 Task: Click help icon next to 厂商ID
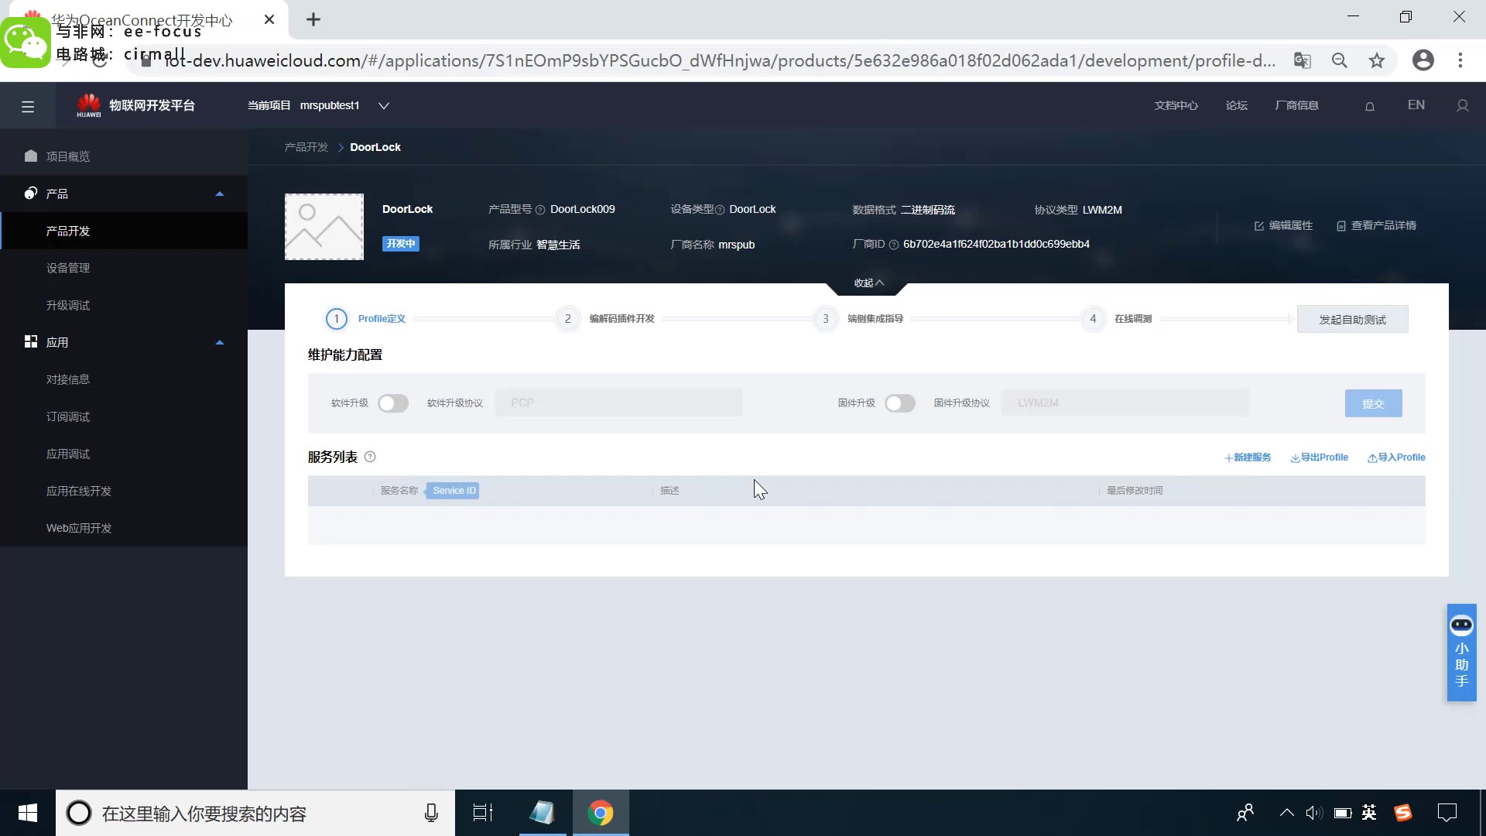(x=894, y=245)
